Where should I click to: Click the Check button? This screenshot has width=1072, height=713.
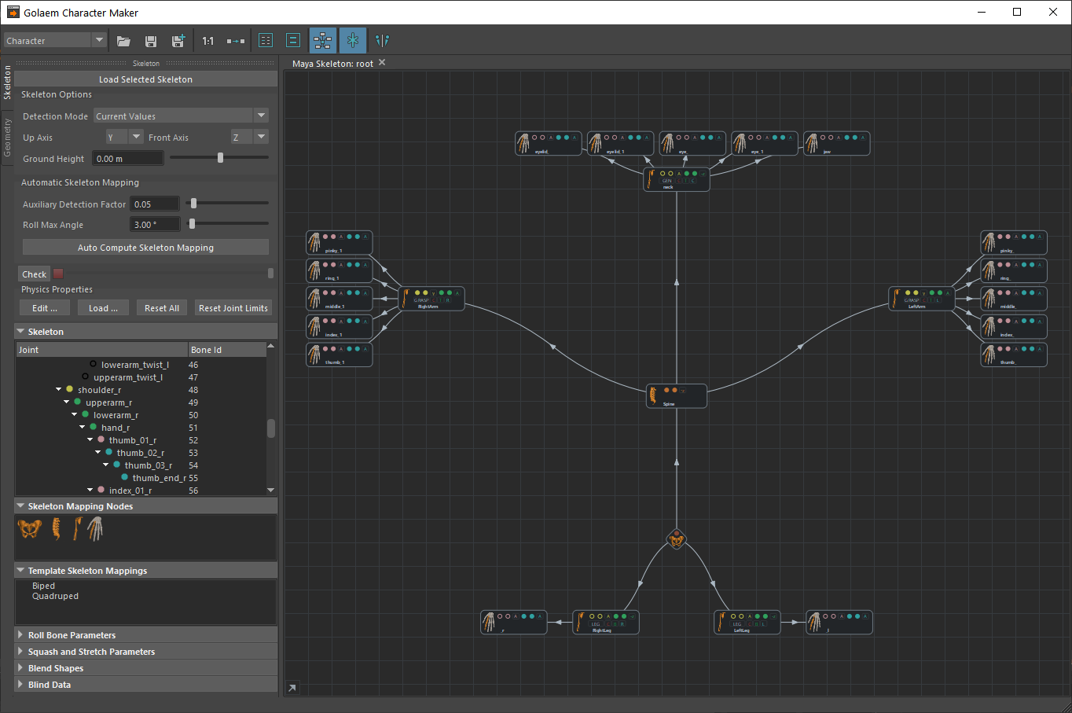pyautogui.click(x=34, y=274)
